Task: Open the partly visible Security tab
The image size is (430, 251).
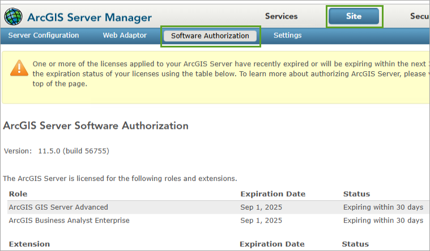Action: pyautogui.click(x=420, y=16)
